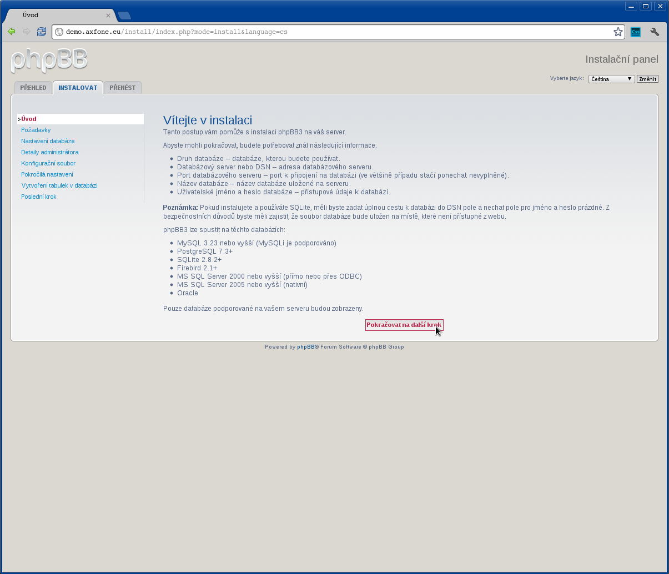
Task: Click inside the browser address bar
Action: [333, 32]
